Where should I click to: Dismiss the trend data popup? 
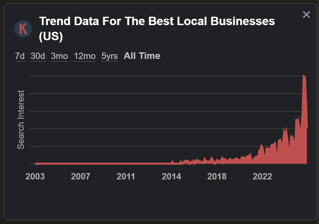click(306, 14)
